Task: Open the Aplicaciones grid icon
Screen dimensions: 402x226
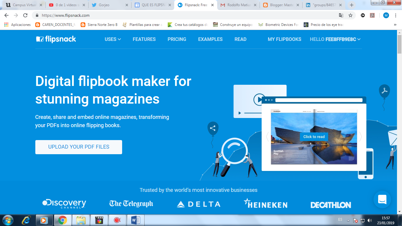Action: [6, 24]
